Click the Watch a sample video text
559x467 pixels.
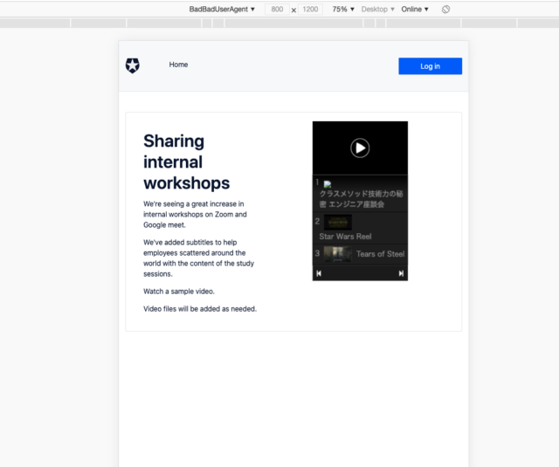179,292
